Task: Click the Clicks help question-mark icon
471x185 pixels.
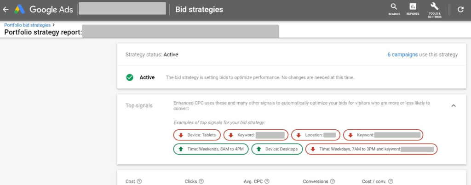Action: (x=201, y=181)
